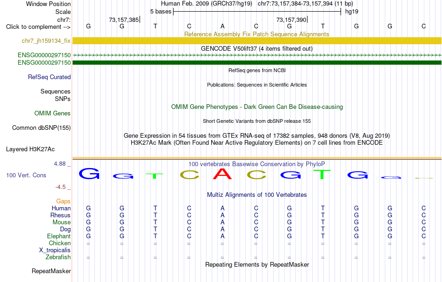Click the Rhesus alignment row label

[x=60, y=215]
